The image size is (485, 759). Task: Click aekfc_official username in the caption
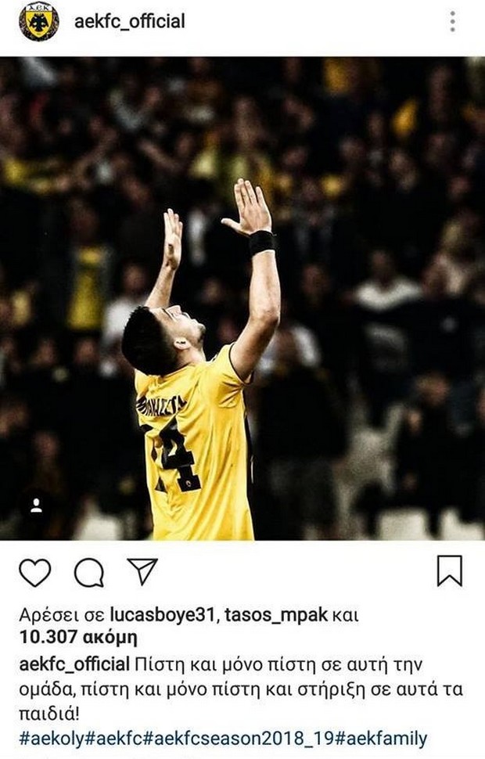coord(74,664)
